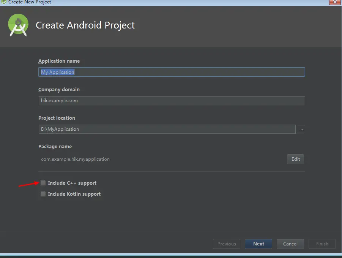Focus the Company domain field
Viewport: 342px width, 258px height.
[x=172, y=101]
